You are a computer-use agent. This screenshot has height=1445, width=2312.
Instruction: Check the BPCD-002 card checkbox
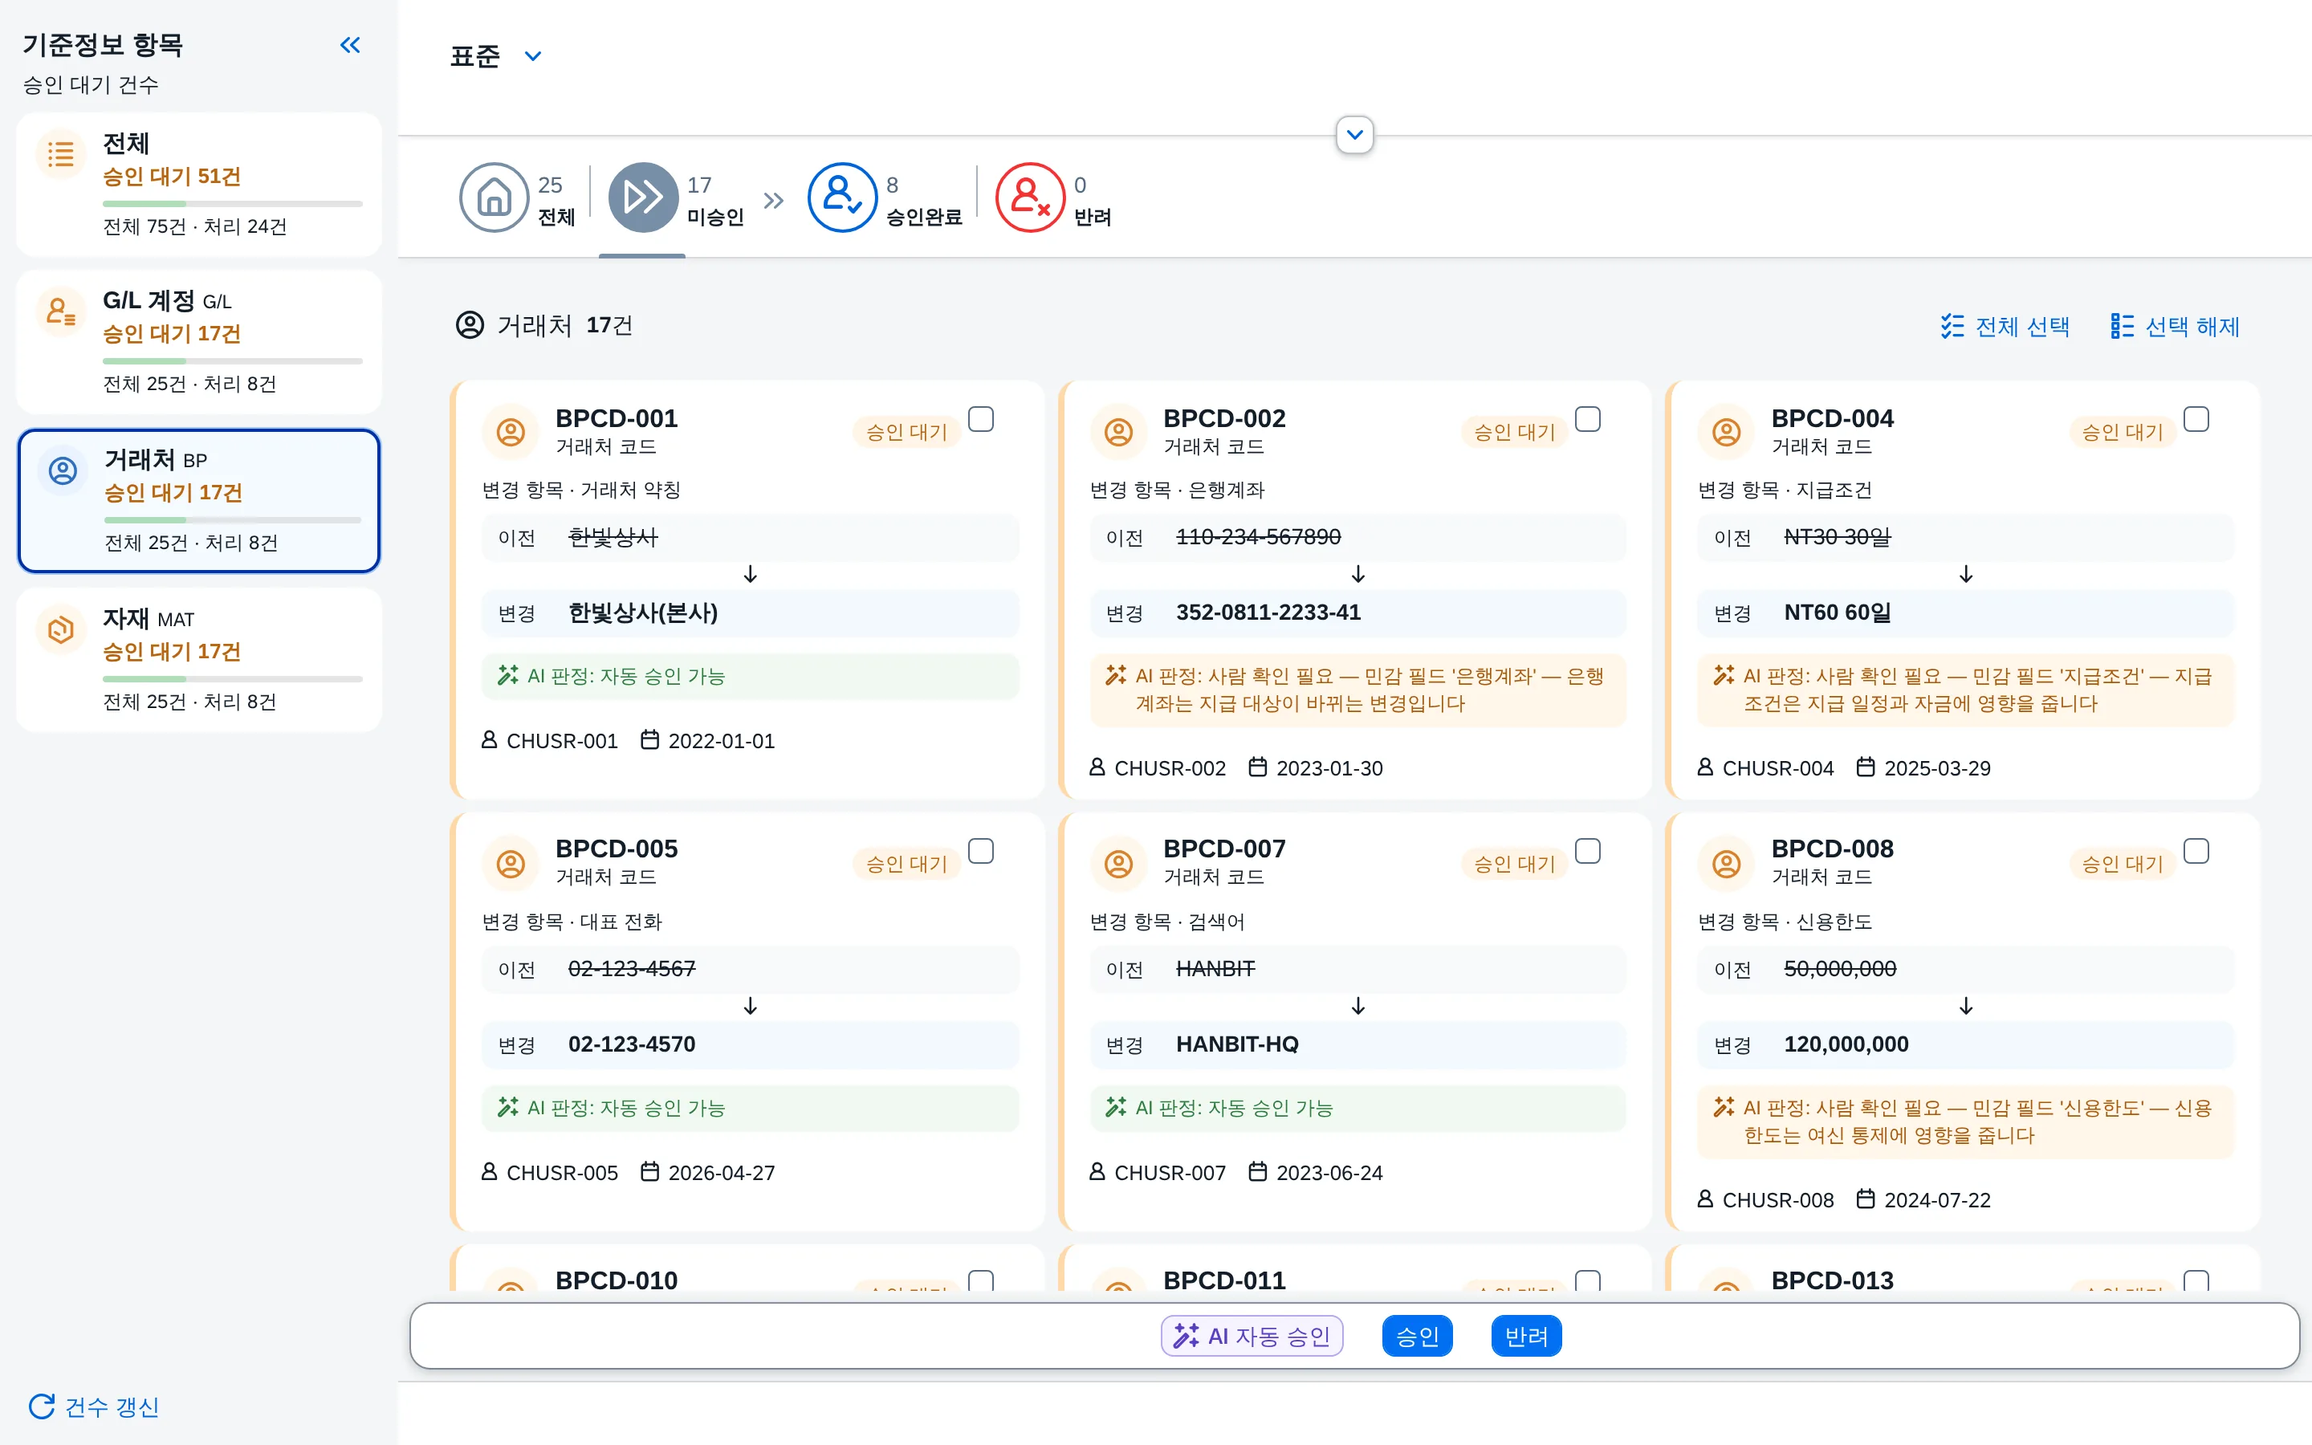(1588, 420)
